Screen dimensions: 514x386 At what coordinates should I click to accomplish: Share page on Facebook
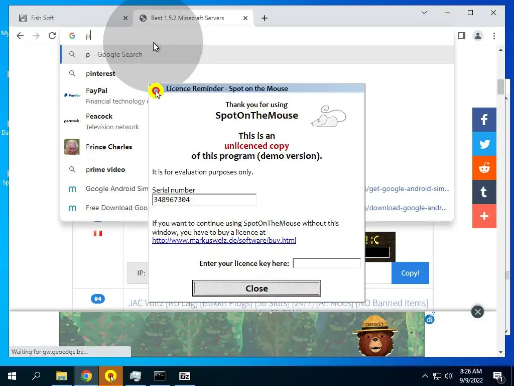(x=484, y=120)
